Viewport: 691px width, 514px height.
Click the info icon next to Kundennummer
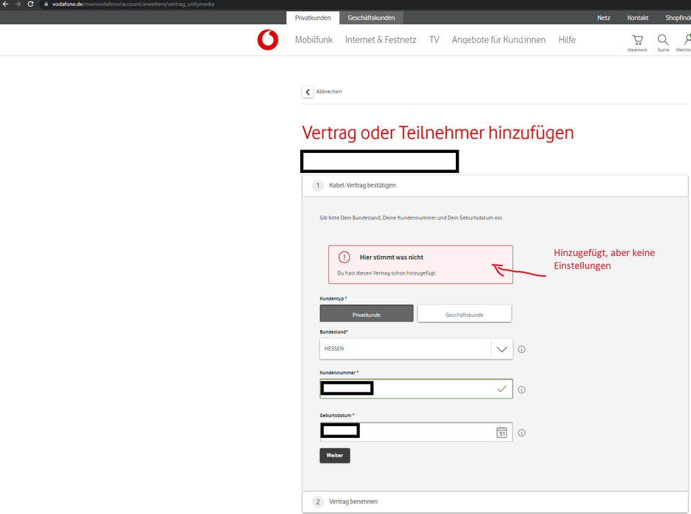[522, 389]
